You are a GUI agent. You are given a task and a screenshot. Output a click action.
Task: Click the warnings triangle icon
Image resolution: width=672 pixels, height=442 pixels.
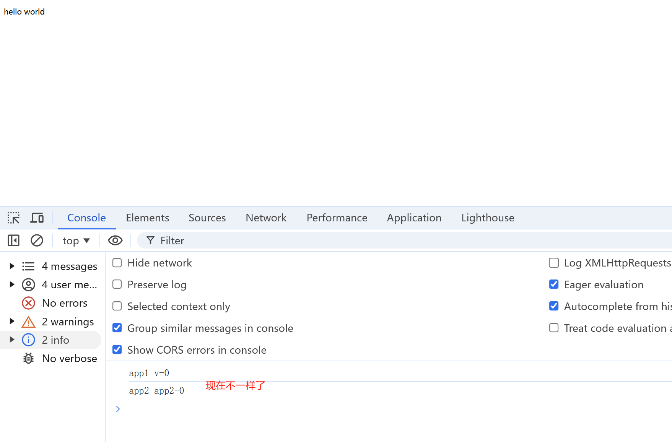(x=29, y=322)
